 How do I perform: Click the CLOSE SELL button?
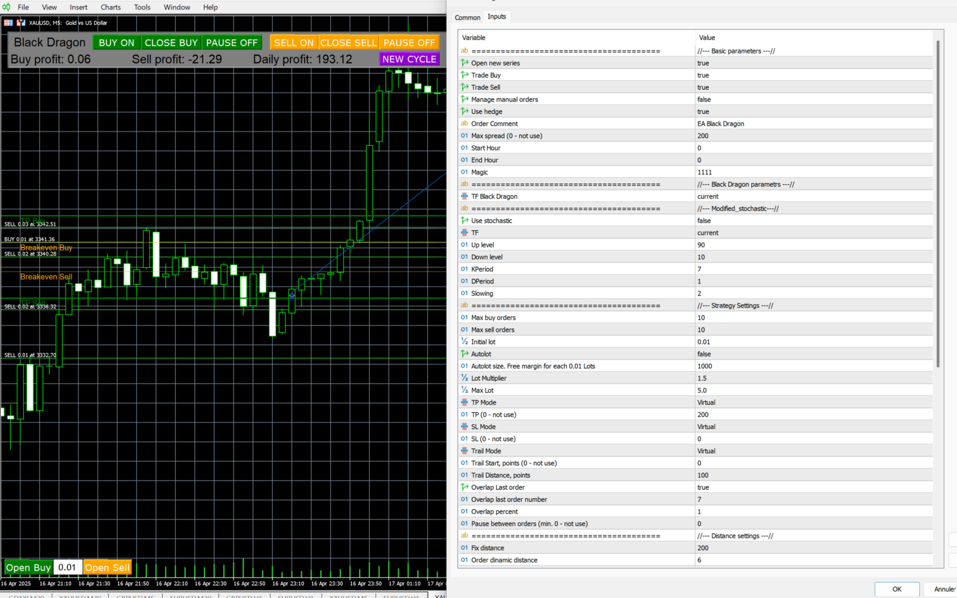[x=349, y=42]
